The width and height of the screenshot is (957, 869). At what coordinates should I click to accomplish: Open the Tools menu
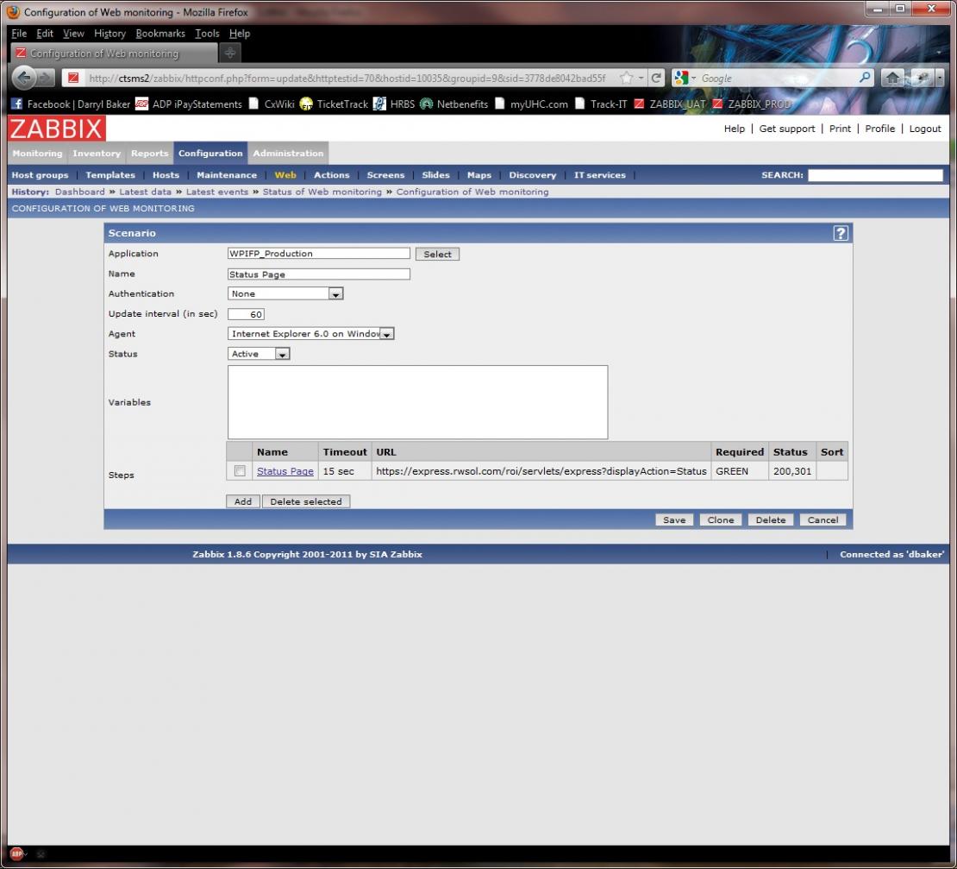click(x=207, y=33)
